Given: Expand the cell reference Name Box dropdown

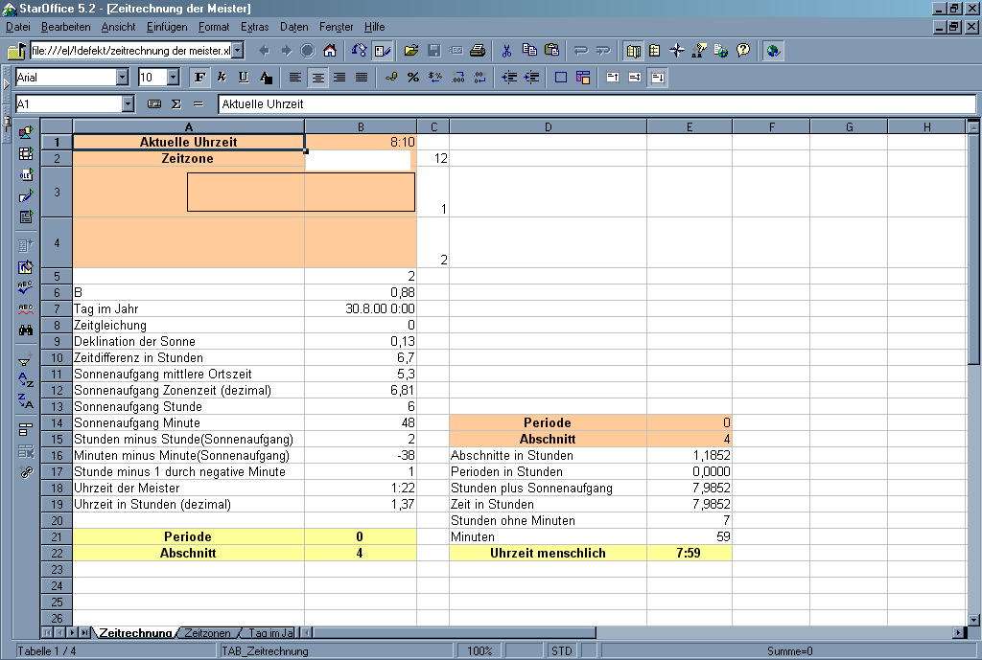Looking at the screenshot, I should [x=128, y=103].
